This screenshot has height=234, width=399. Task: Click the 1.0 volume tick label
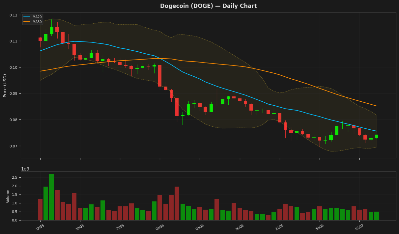15,203
